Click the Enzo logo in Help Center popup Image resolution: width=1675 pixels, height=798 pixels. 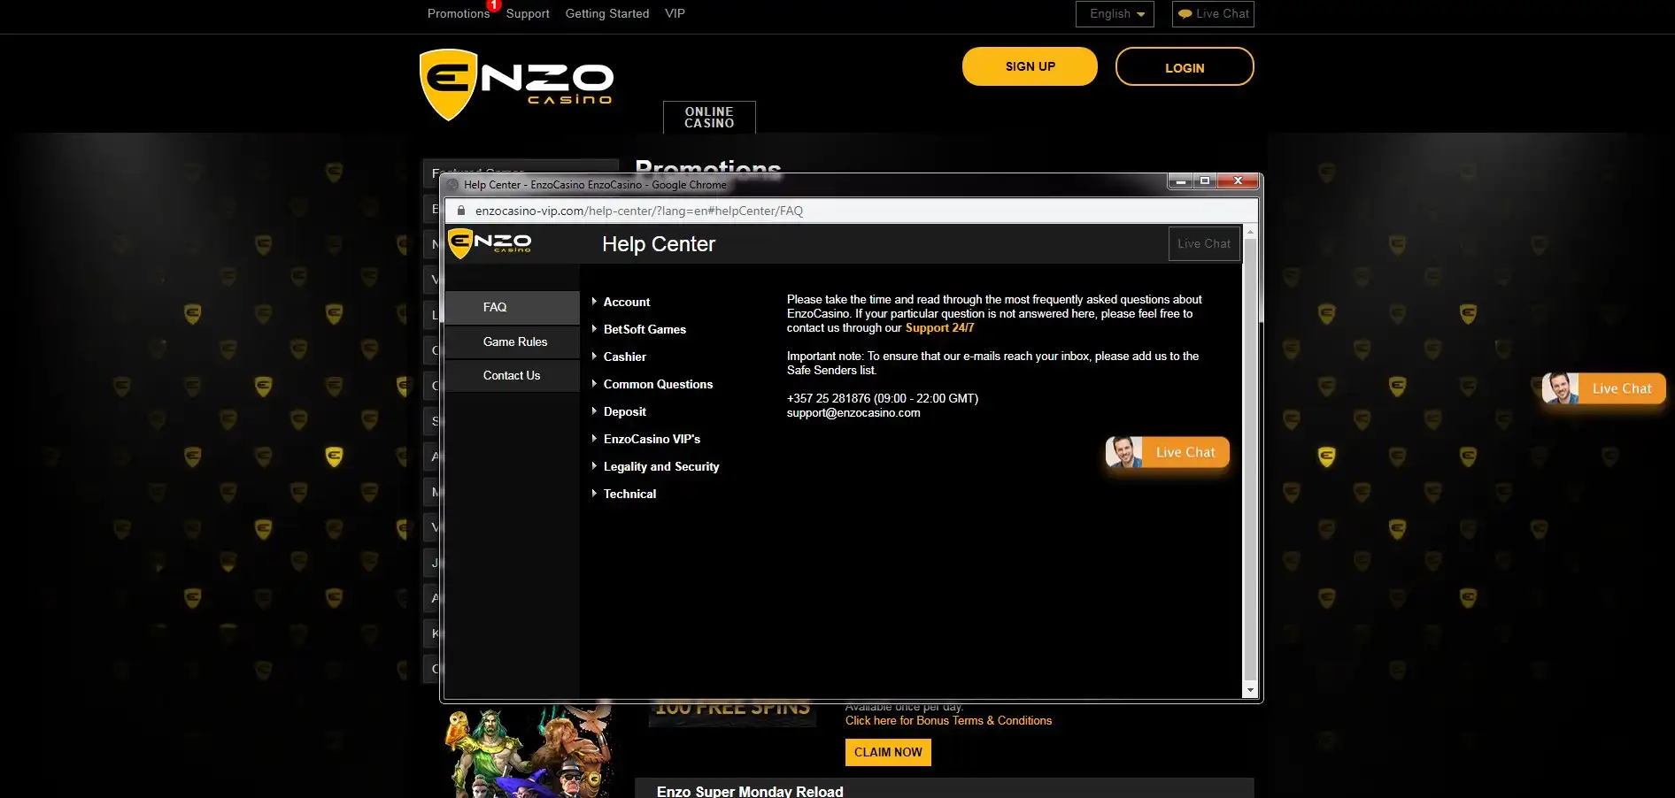(490, 243)
